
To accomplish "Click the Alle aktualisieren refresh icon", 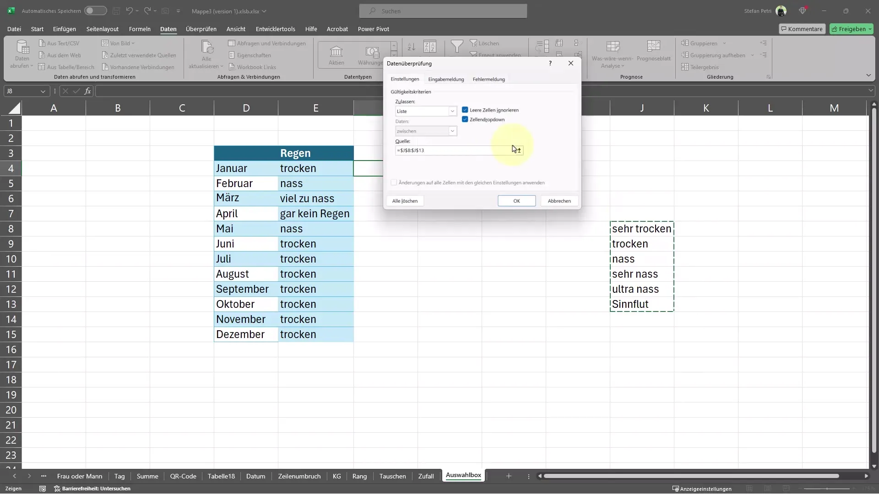I will tap(207, 47).
